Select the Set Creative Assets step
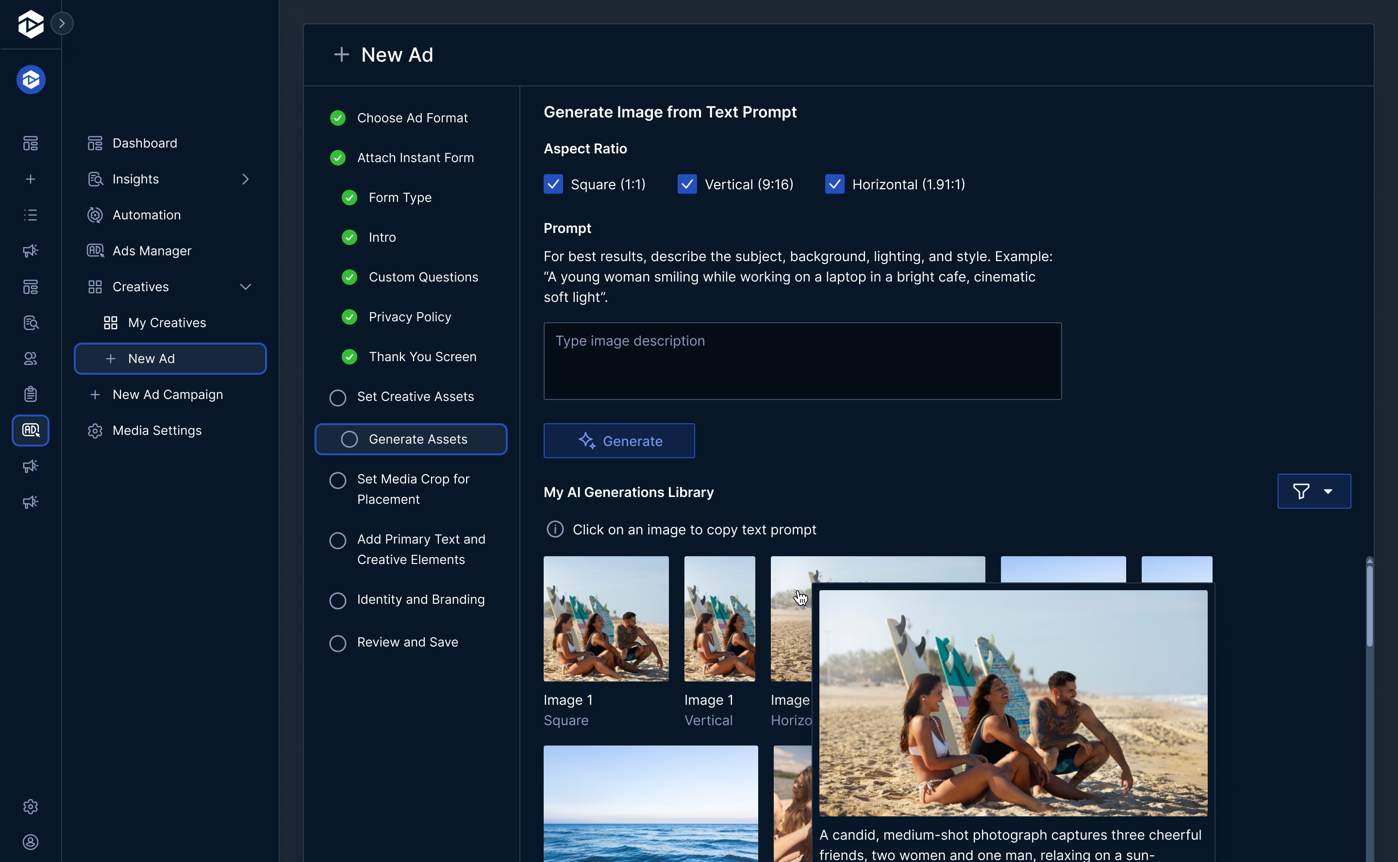The width and height of the screenshot is (1398, 862). pyautogui.click(x=415, y=396)
